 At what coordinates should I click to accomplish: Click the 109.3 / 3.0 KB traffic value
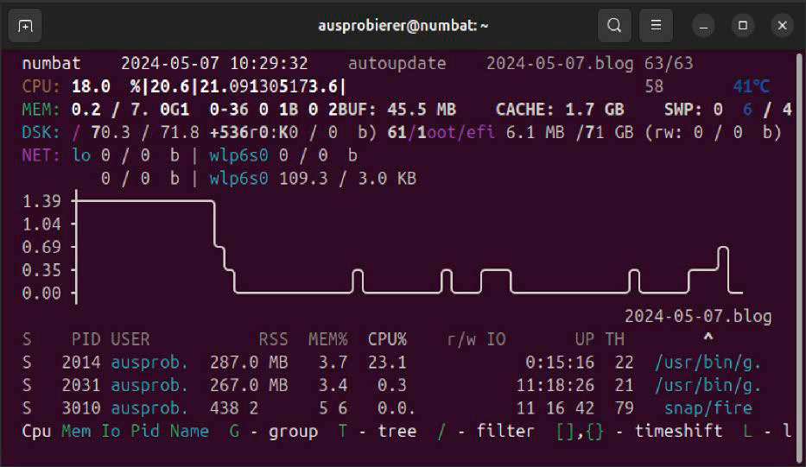[x=347, y=179]
